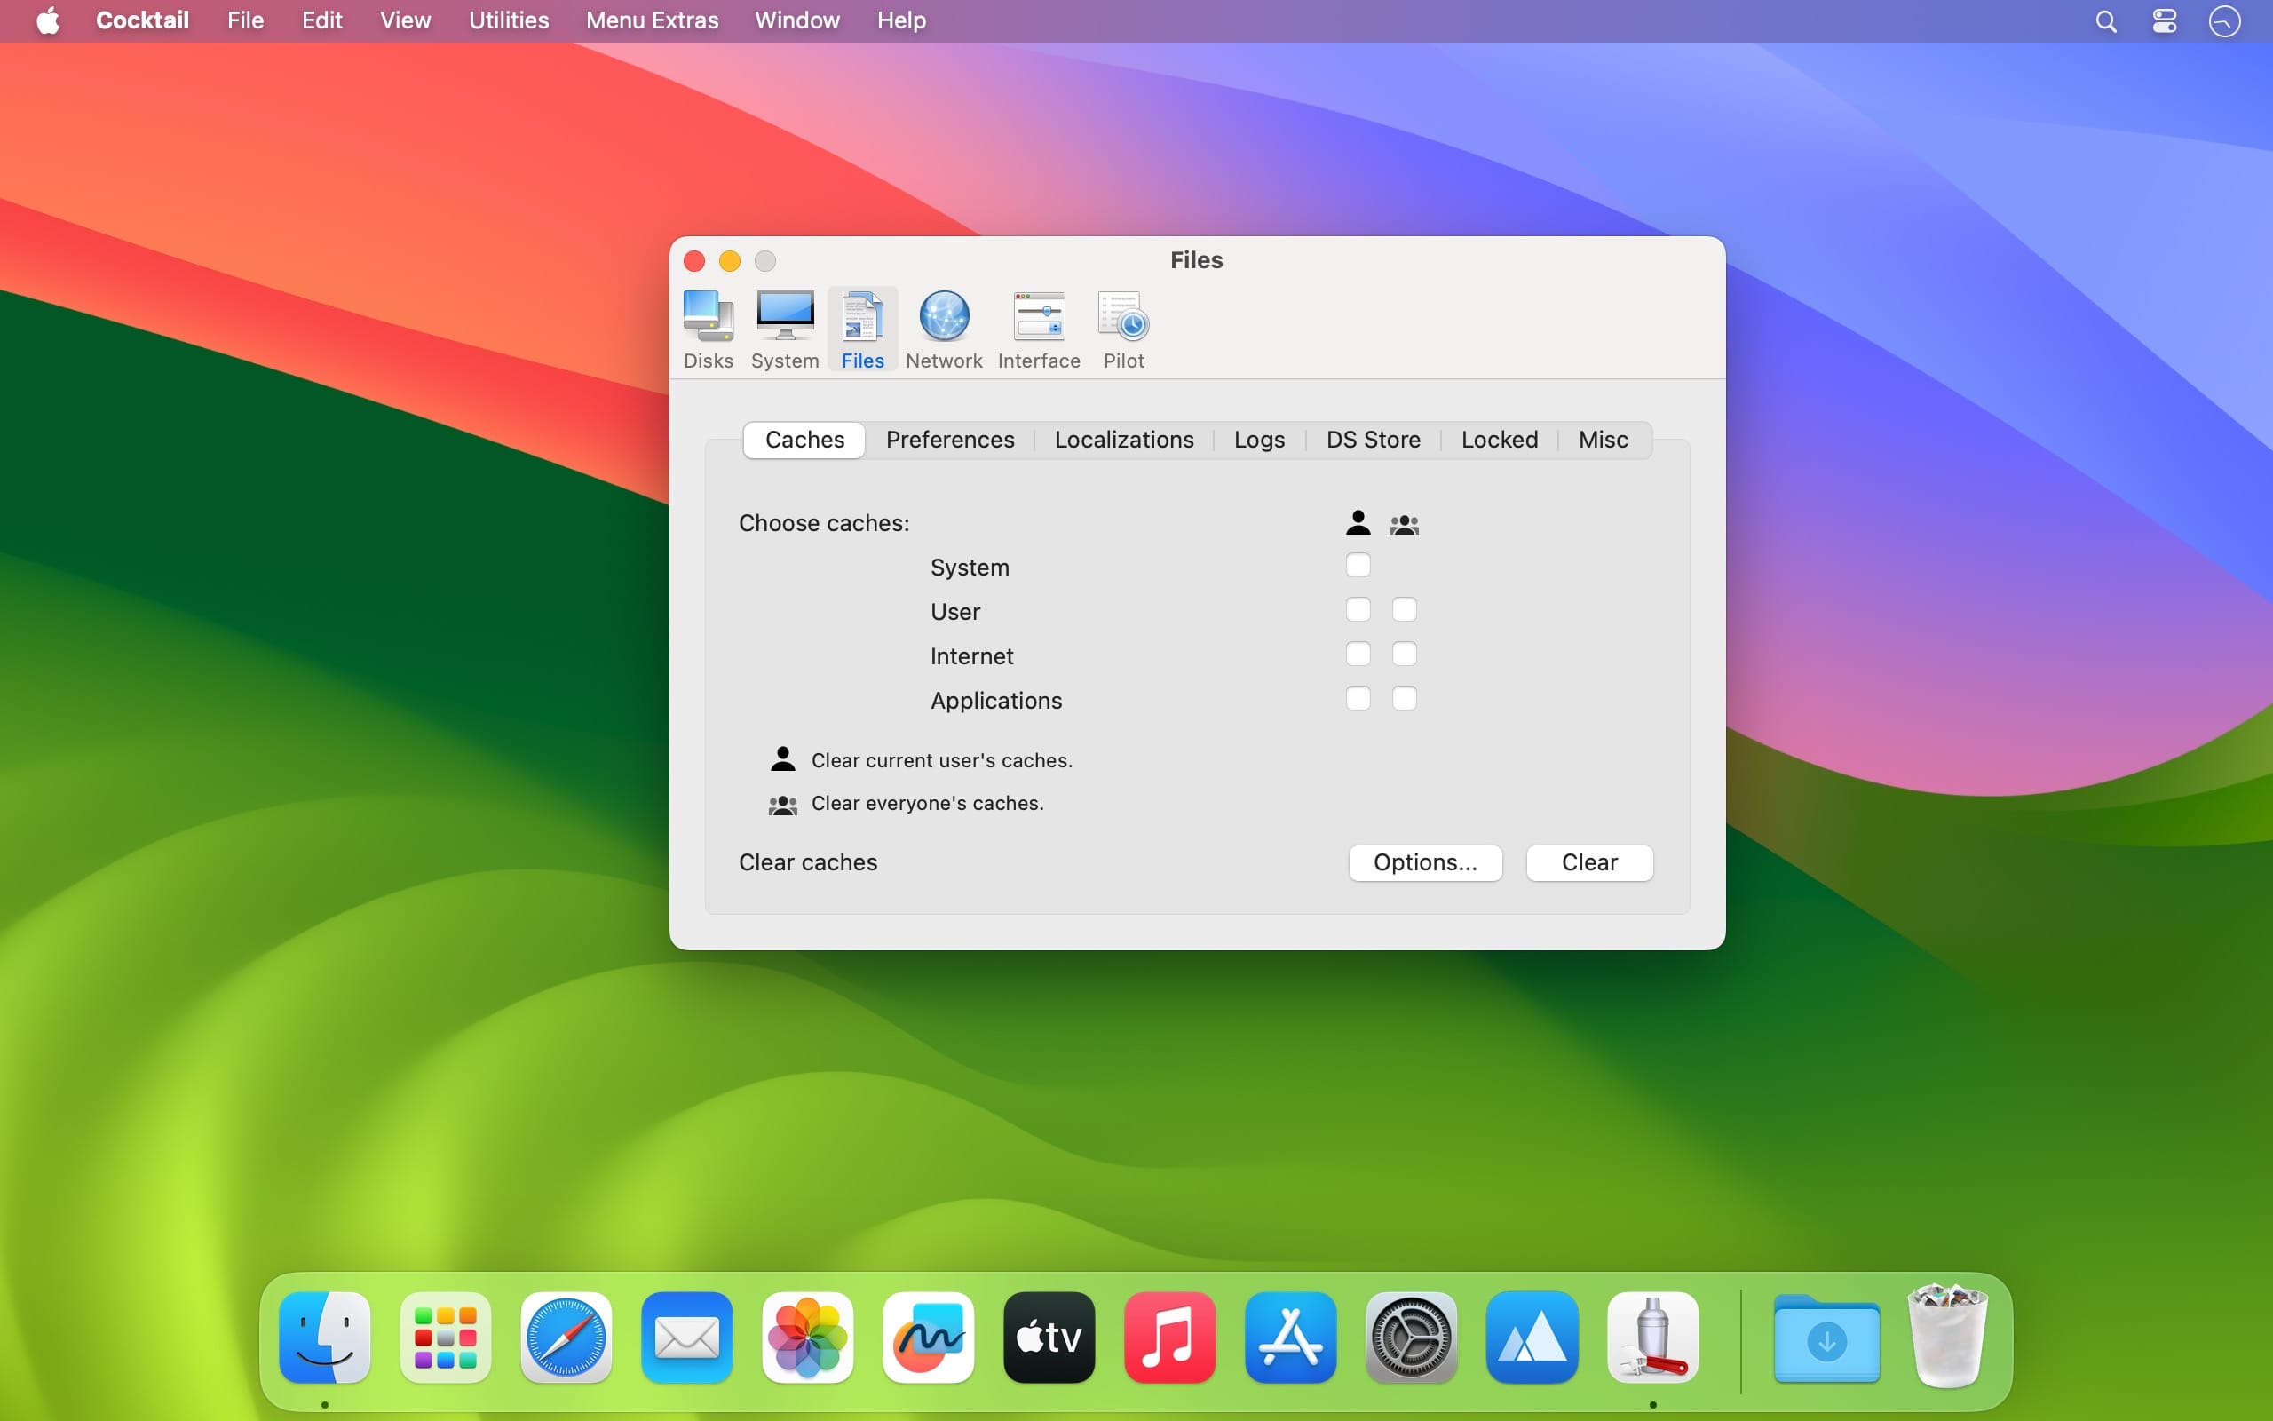
Task: Open the Menu Extras menu
Action: 652,20
